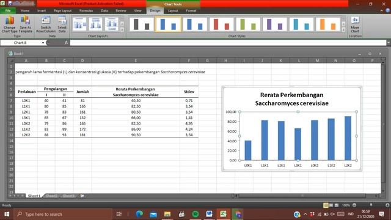Click into the formula bar
The width and height of the screenshot is (391, 220).
pyautogui.click(x=228, y=43)
